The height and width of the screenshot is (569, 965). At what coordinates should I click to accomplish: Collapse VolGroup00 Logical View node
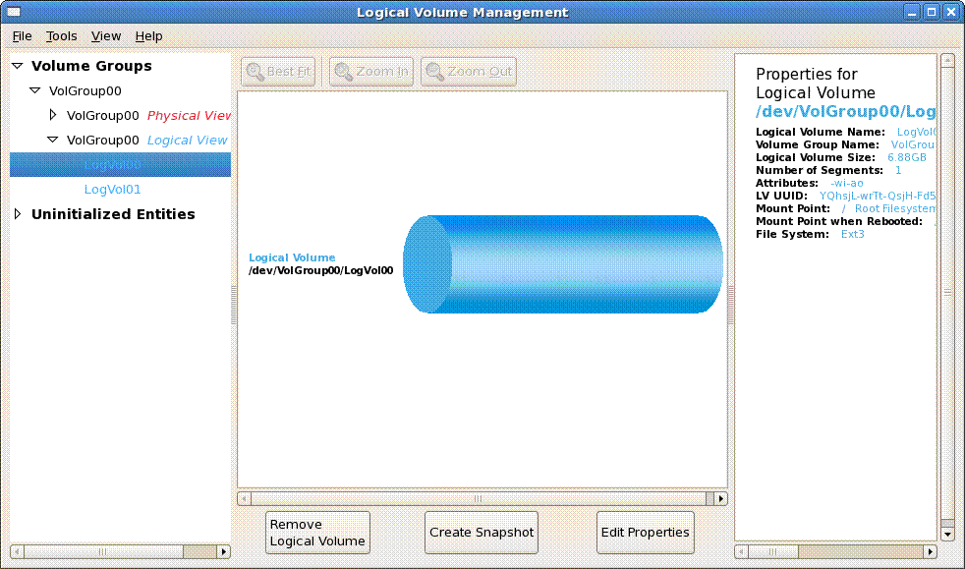(53, 141)
